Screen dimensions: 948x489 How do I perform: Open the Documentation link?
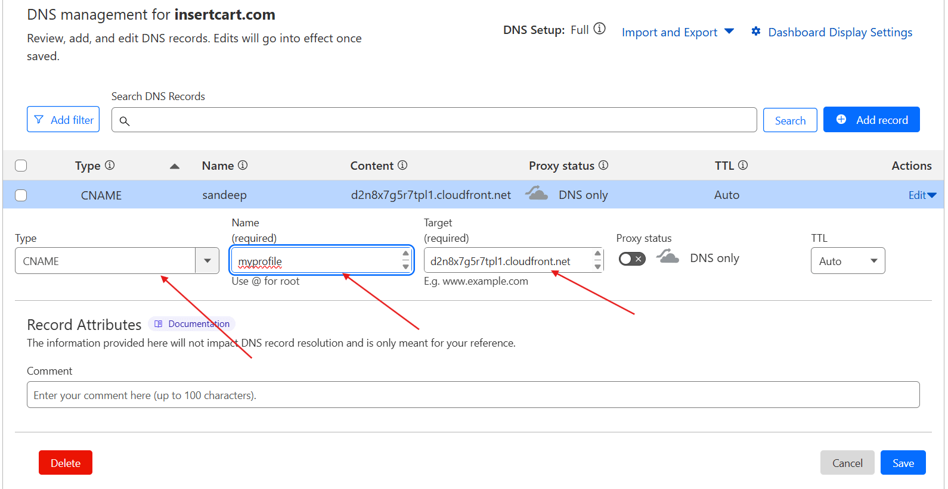point(191,324)
